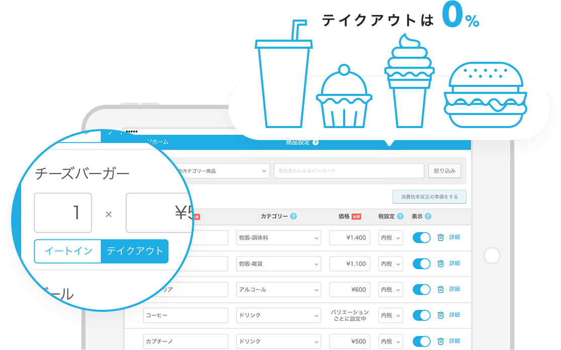561x350 pixels.
Task: Toggle display switch for 物販-雑貨 row
Action: [x=422, y=264]
